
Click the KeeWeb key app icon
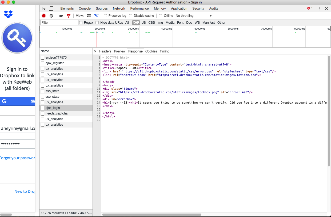pyautogui.click(x=17, y=38)
